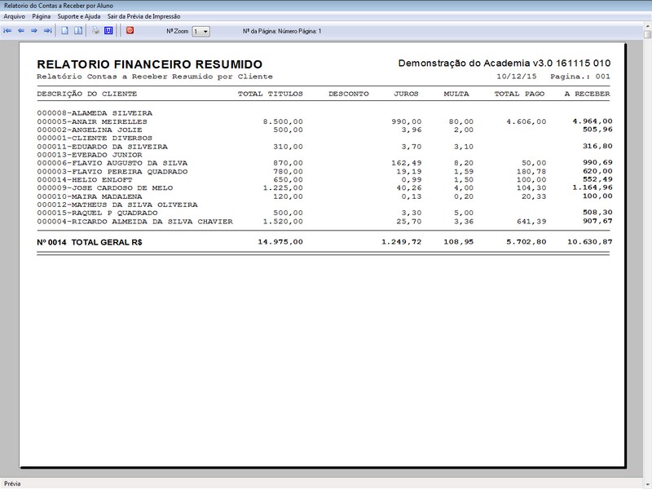Image resolution: width=652 pixels, height=489 pixels.
Task: Click the TOTAL PAGO column header
Action: (x=519, y=94)
